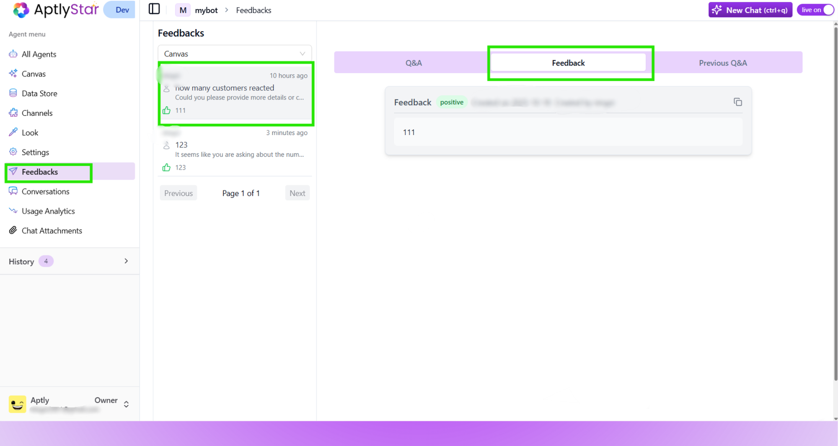The image size is (838, 446).
Task: Open the Conversations section
Action: pos(46,191)
